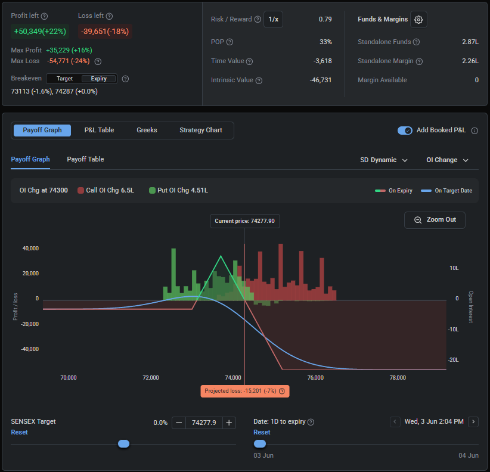
Task: Switch to the Strategy Chart tab
Action: click(x=201, y=131)
